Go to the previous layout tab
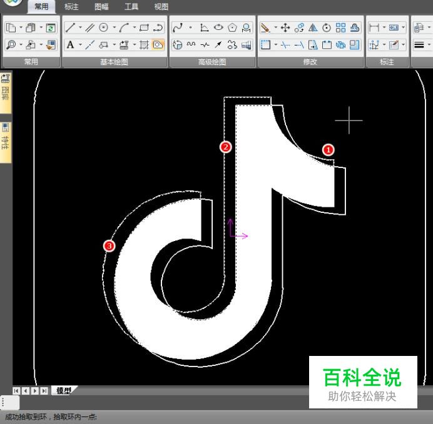Viewport: 433px width, 424px height. point(26,391)
